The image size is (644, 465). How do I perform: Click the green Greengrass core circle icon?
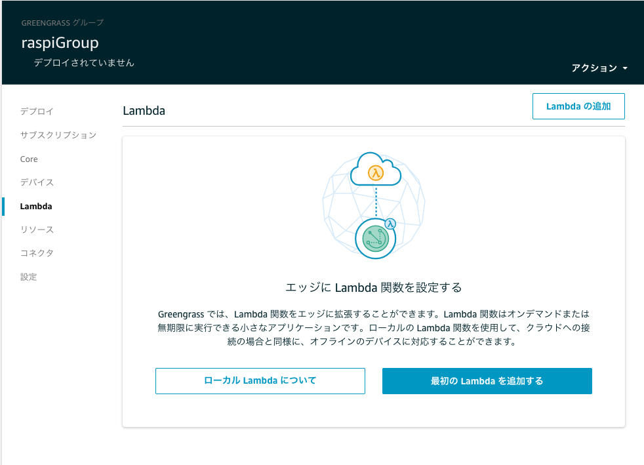click(x=375, y=239)
